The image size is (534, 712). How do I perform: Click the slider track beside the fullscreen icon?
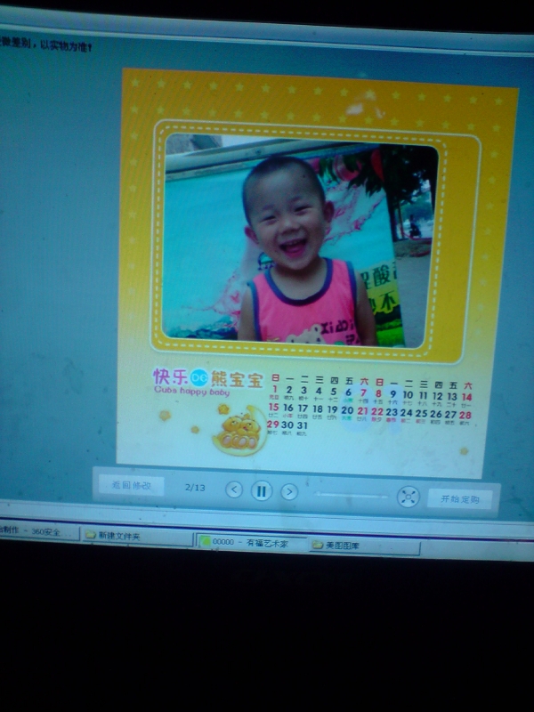tap(352, 494)
